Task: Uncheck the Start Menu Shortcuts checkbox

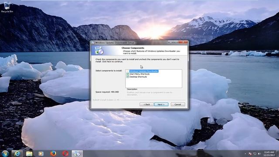Action: coord(128,74)
